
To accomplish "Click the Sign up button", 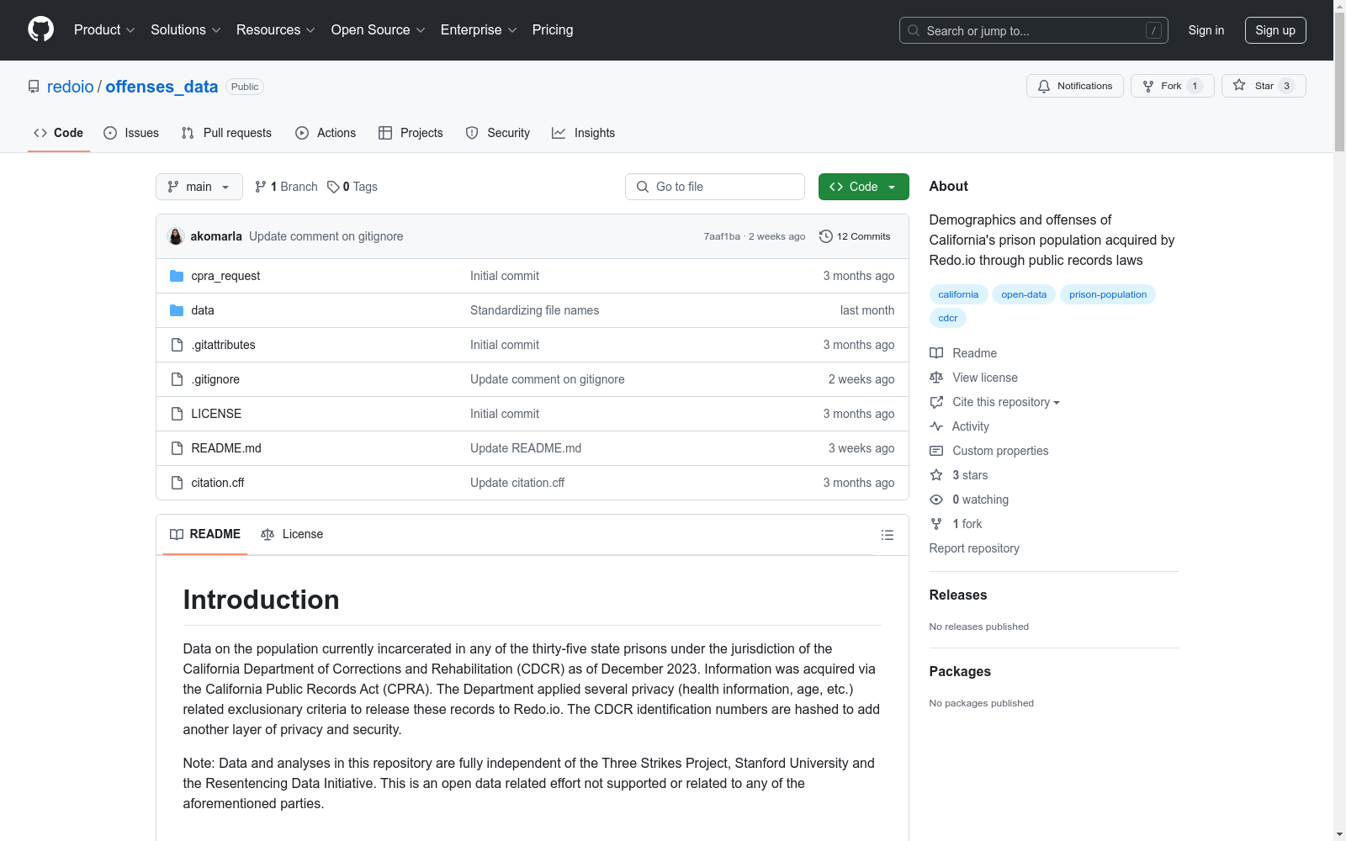I will pos(1275,30).
